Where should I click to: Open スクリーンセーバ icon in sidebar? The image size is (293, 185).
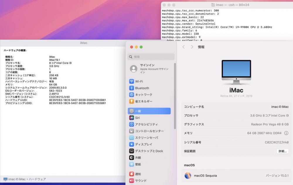(x=132, y=138)
